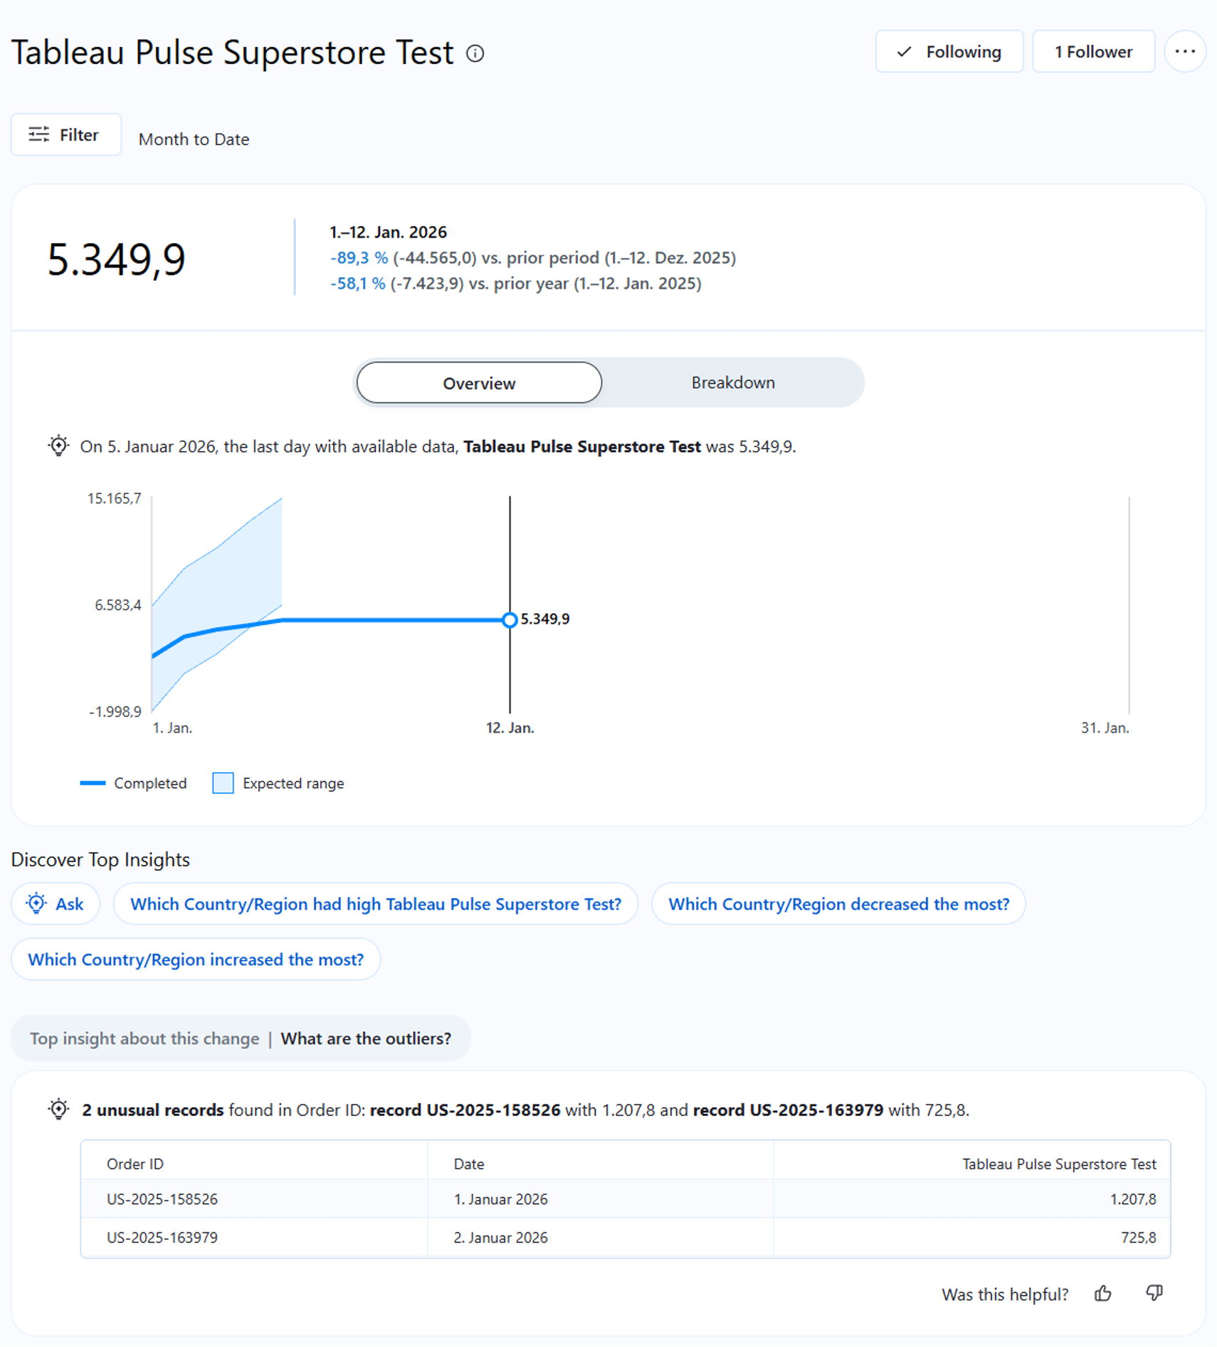Screen dimensions: 1217x1347
Task: Select the US-2025-158526 order row
Action: [162, 1199]
